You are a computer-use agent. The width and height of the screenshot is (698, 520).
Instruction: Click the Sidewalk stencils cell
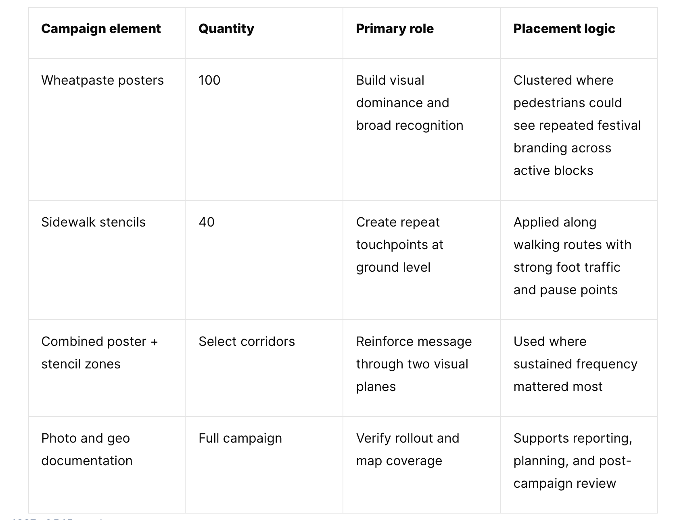tap(107, 260)
